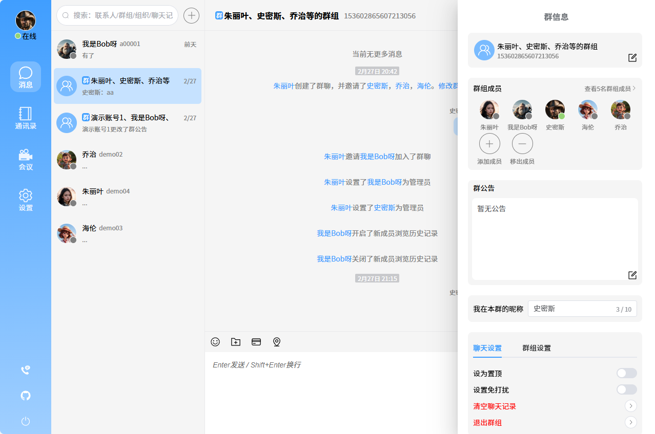Enable do not disturb (设置免打扰) switch
Screen dimensions: 655x434
(x=626, y=390)
